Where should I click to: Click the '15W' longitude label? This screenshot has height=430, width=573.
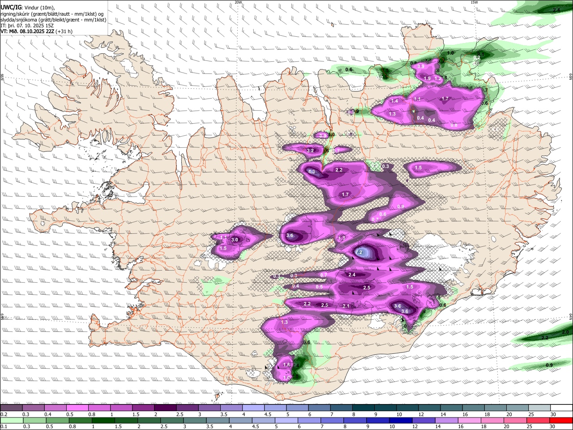(474, 2)
